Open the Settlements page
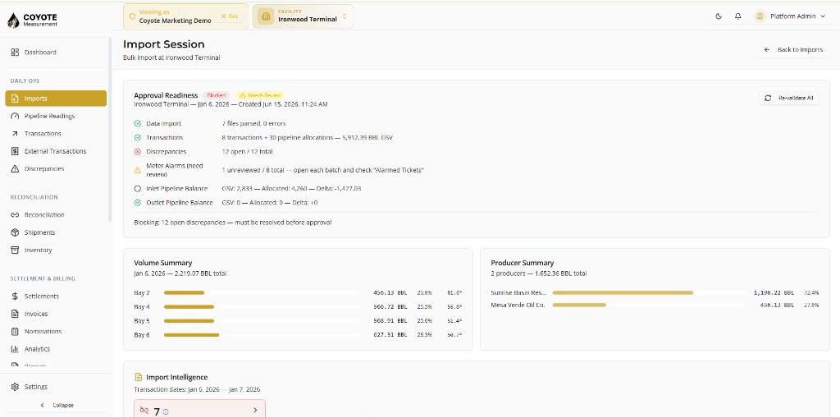 click(56, 296)
